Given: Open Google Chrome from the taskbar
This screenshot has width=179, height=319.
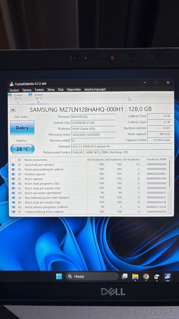Looking at the screenshot, I should point(146,277).
